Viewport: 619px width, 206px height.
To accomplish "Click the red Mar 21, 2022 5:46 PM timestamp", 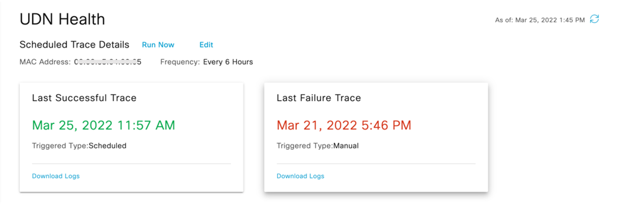I will [x=344, y=125].
